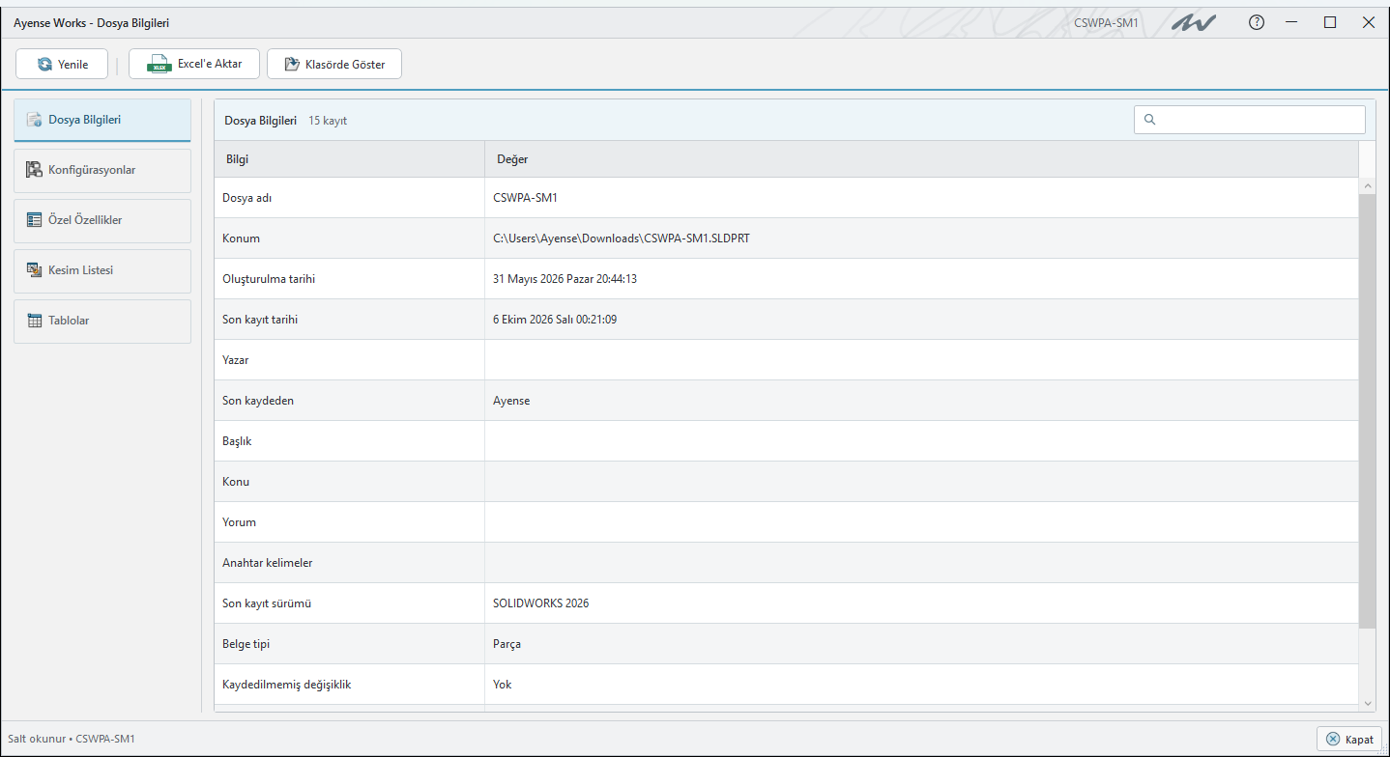The height and width of the screenshot is (757, 1390).
Task: Click the Ayense logo icon in title bar
Action: (1194, 22)
